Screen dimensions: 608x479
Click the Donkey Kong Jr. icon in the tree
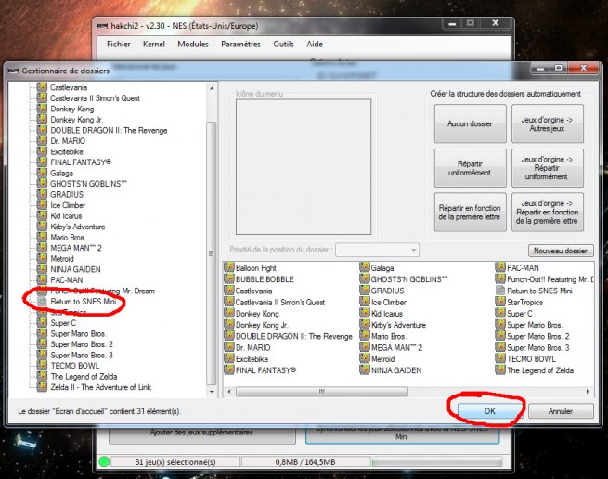(42, 119)
